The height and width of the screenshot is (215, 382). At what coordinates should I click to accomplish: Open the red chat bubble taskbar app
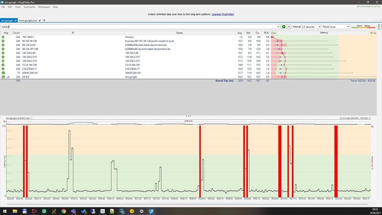(x=34, y=211)
